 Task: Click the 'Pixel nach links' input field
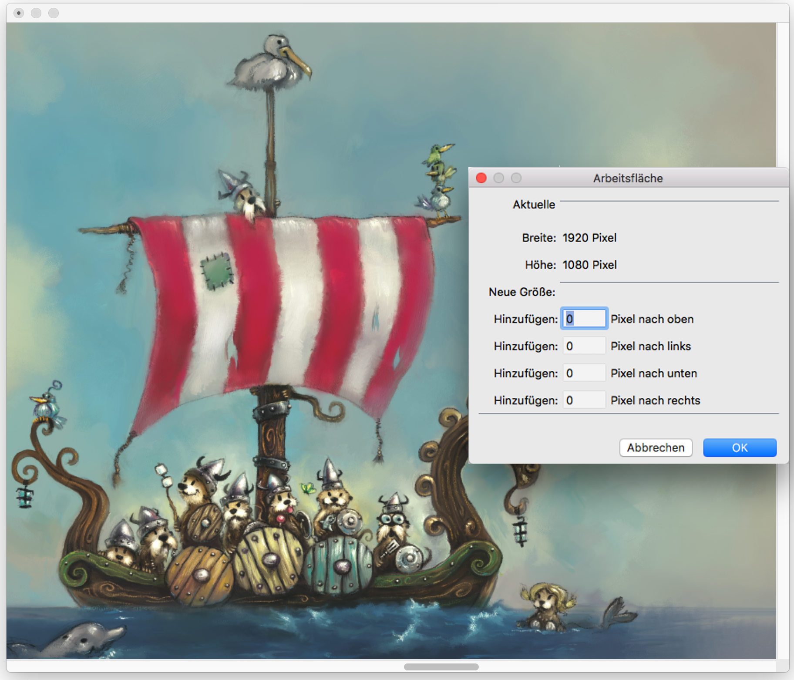584,346
